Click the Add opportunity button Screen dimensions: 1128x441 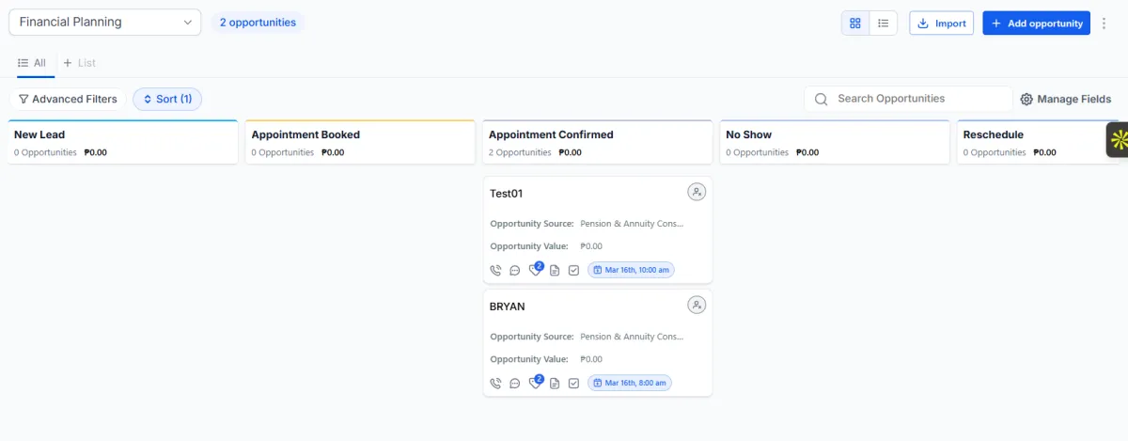[1036, 24]
